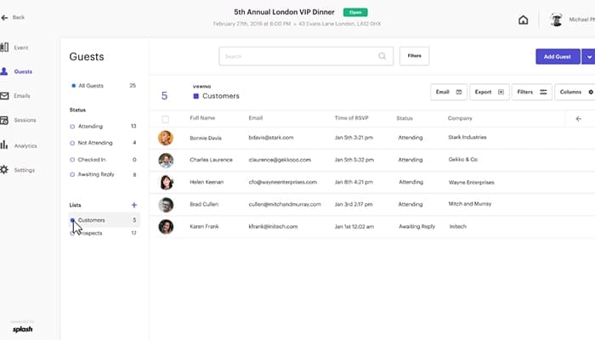Click the plus icon next to Lists
The image size is (595, 340).
[x=133, y=205]
